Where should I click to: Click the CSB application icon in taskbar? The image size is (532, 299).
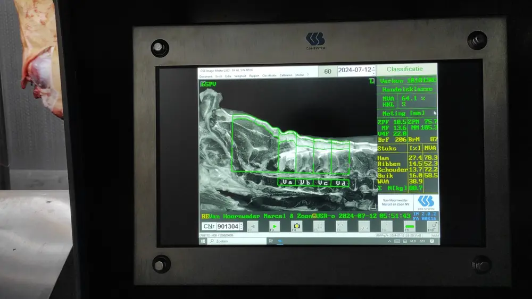pos(280,241)
